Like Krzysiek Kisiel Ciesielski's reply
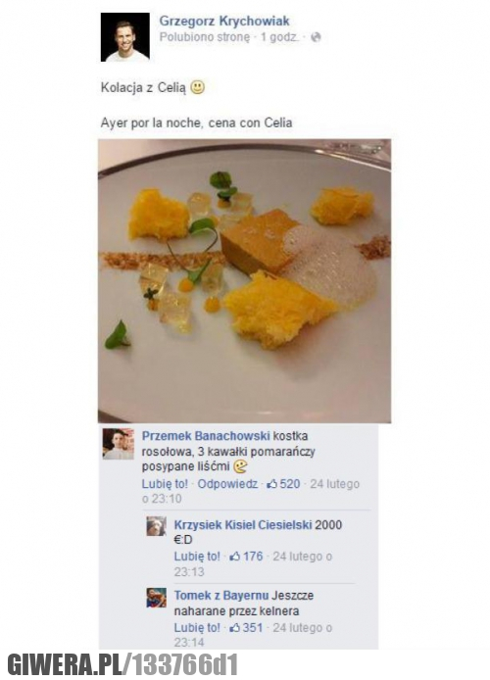 tap(197, 557)
